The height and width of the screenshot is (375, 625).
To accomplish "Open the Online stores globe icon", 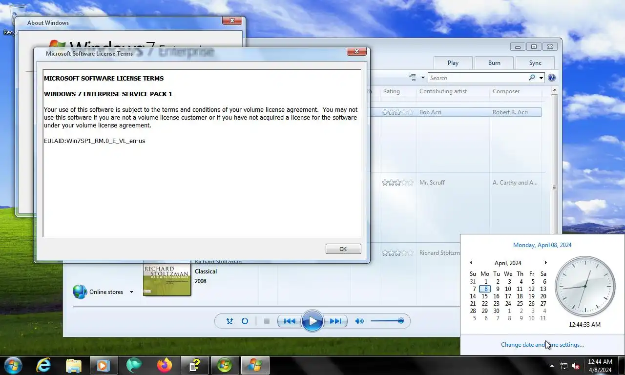I will coord(80,292).
